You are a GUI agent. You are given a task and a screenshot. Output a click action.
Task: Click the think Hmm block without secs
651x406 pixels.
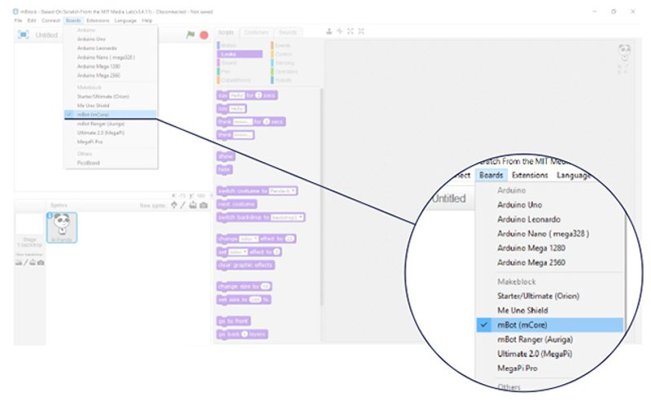point(235,135)
